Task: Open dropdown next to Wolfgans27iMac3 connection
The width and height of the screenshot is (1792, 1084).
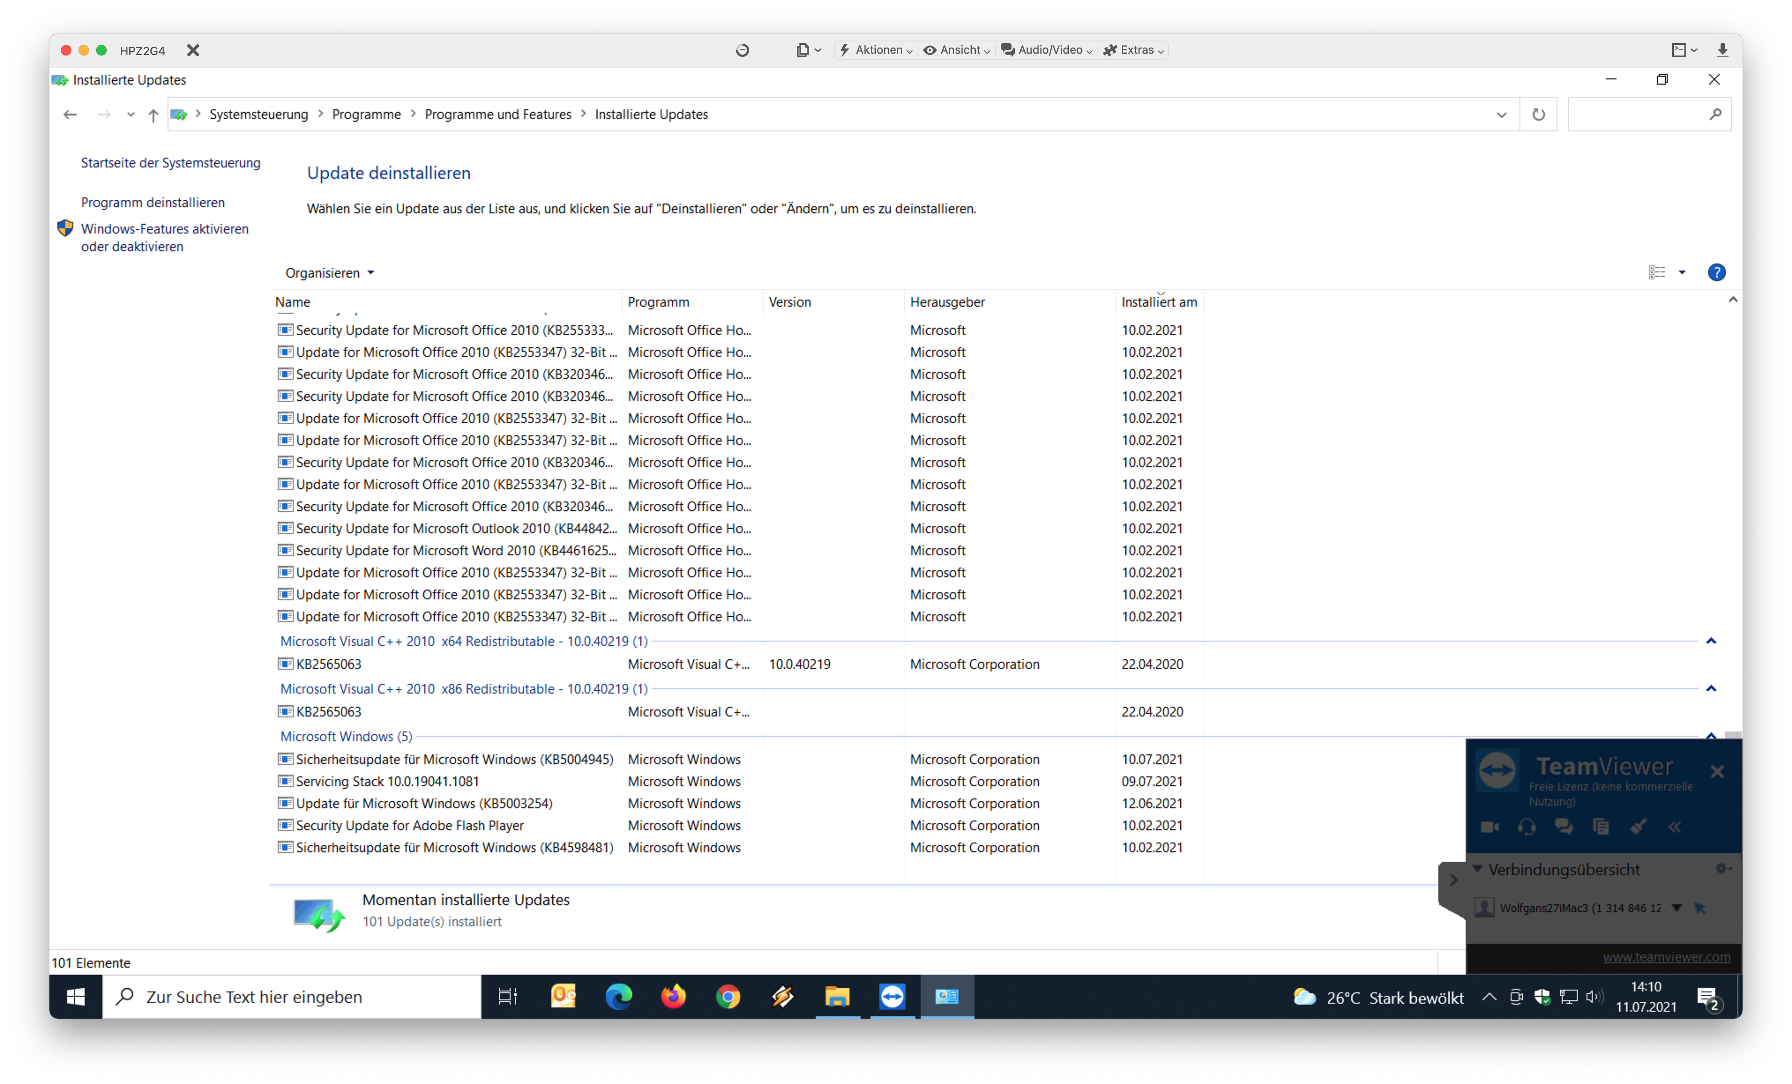Action: pos(1676,908)
